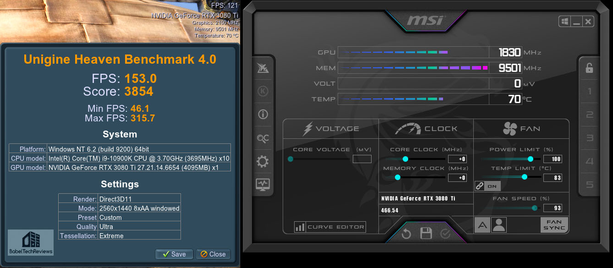Save profile using the floppy disk icon
The width and height of the screenshot is (613, 268).
pyautogui.click(x=426, y=234)
